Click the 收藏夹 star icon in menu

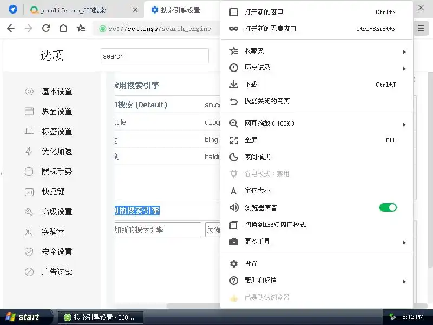(234, 51)
